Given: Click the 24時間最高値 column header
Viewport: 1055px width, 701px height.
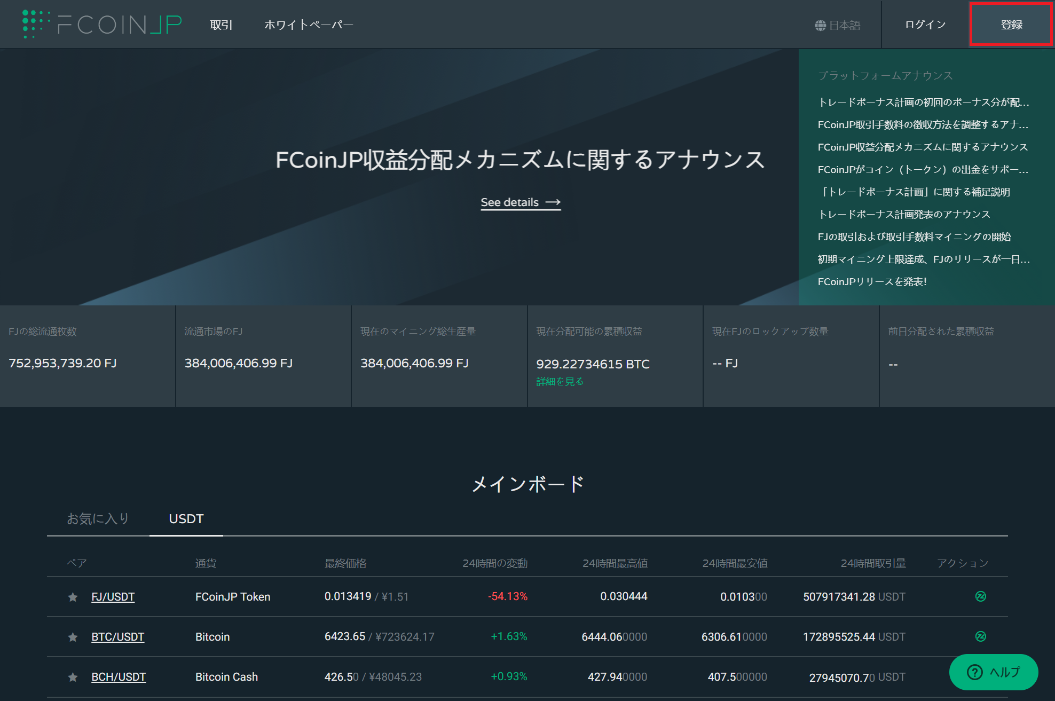Looking at the screenshot, I should pos(615,563).
